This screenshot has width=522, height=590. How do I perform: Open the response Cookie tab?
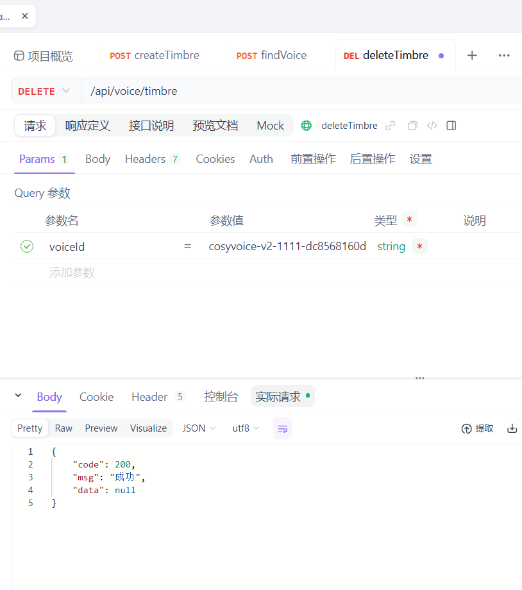[x=96, y=396]
